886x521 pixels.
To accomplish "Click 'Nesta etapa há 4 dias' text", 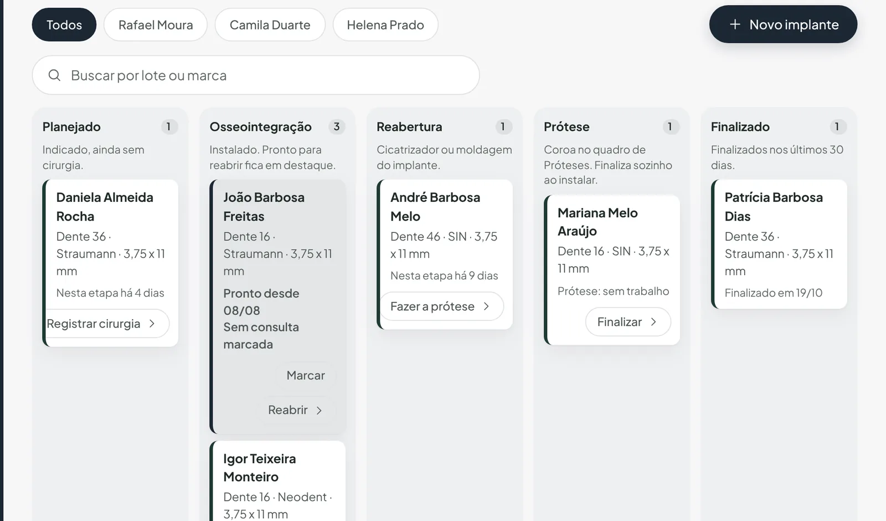I will tap(110, 293).
